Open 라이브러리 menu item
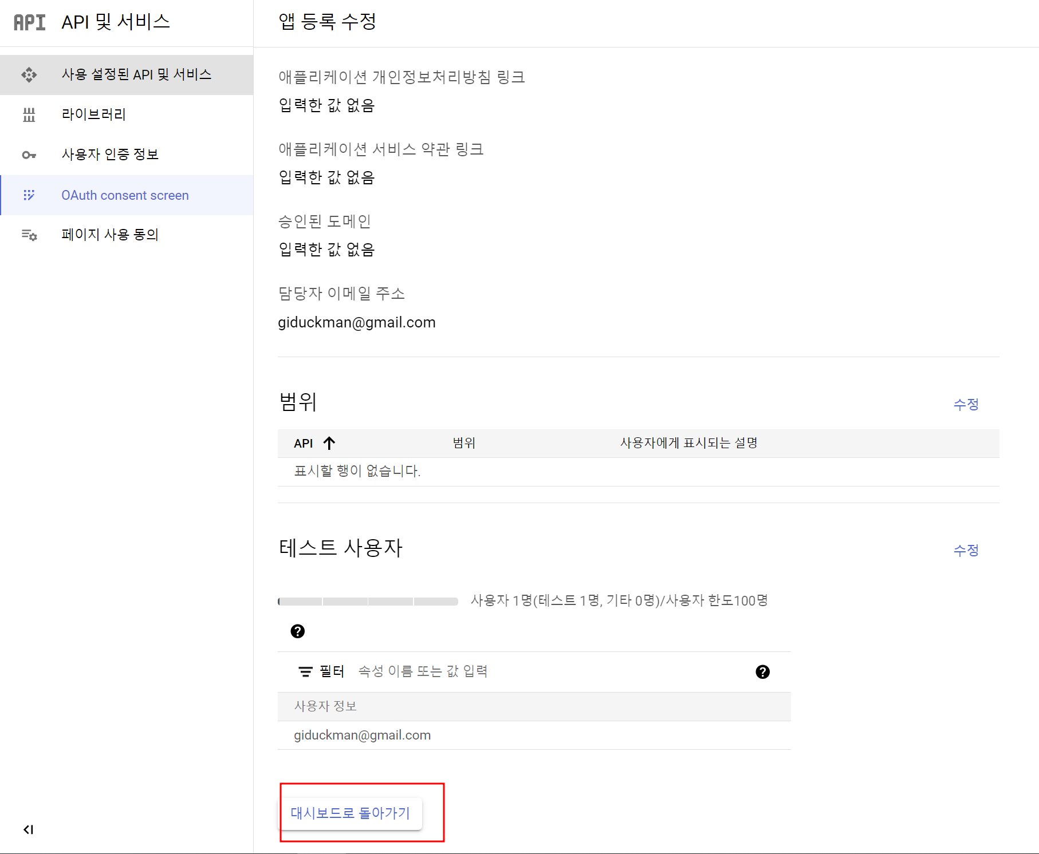Screen dimensions: 1039x854 tap(127, 114)
